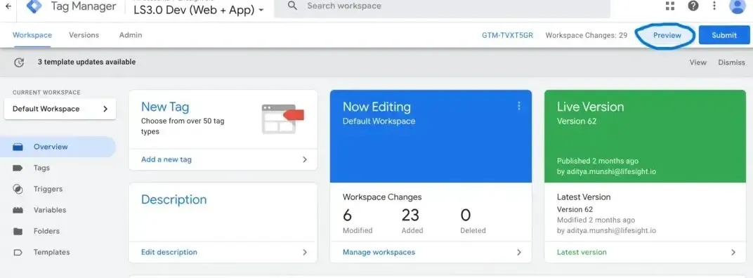
Task: Click the 3 template updates available text
Action: point(86,62)
